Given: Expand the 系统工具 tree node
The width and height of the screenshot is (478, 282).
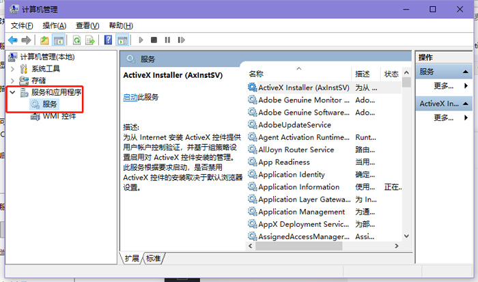Looking at the screenshot, I should pyautogui.click(x=13, y=69).
